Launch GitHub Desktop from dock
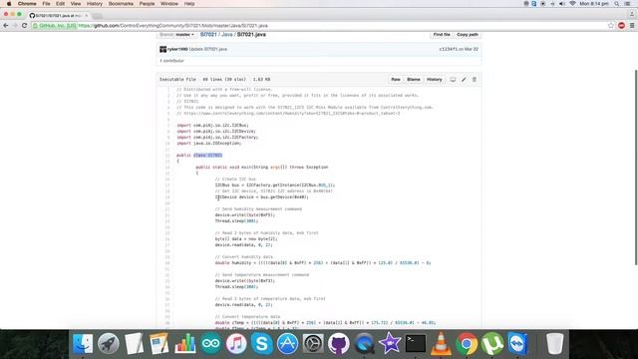 [x=339, y=343]
